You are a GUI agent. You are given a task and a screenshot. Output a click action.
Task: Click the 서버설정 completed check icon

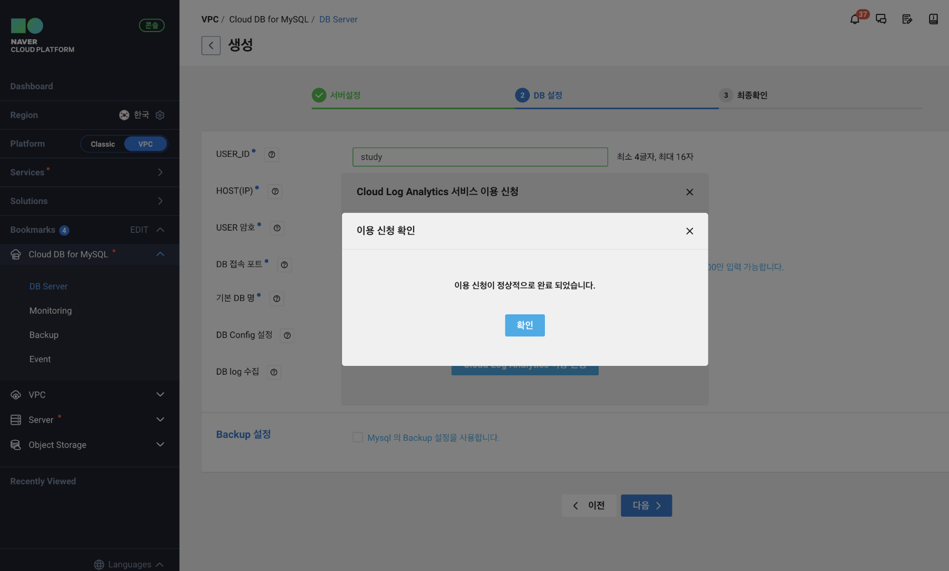(319, 95)
